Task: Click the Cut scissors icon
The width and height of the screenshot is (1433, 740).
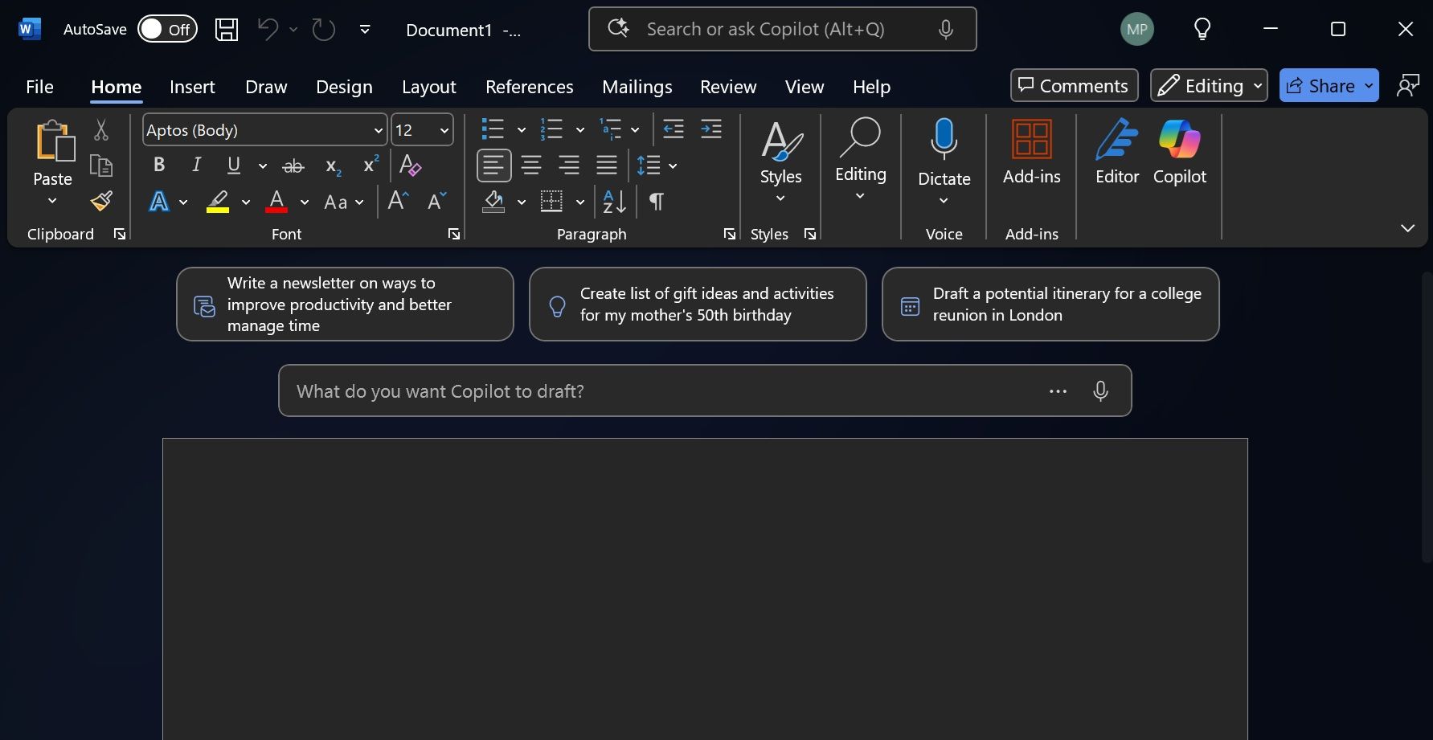Action: (x=101, y=130)
